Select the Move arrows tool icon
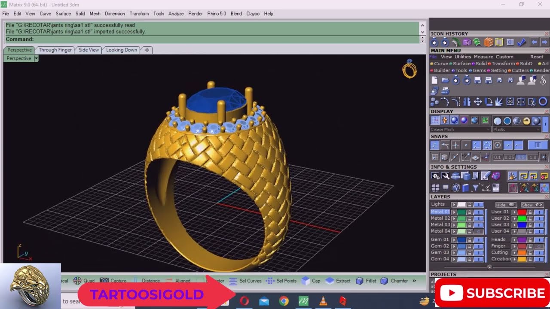This screenshot has height=309, width=550. (478, 102)
